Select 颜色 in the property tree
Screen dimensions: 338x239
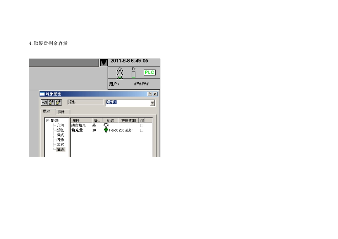tap(60, 130)
